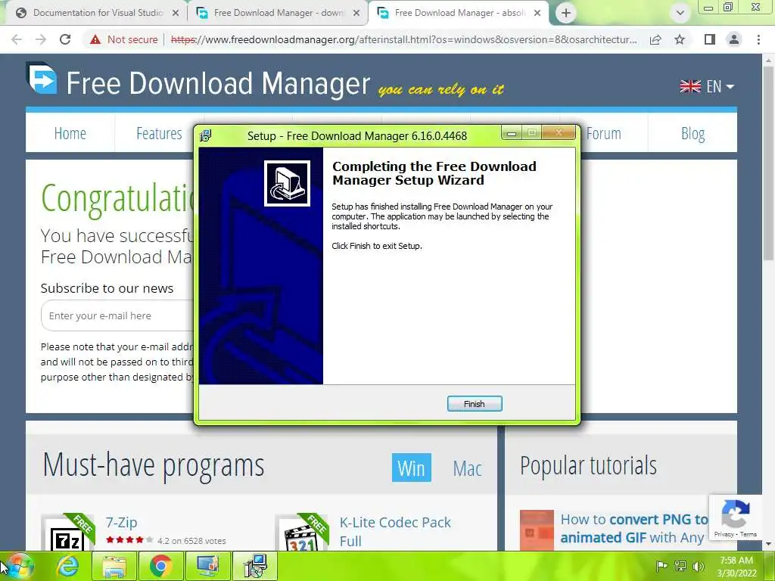Click Finish to exit the setup wizard

pos(474,404)
